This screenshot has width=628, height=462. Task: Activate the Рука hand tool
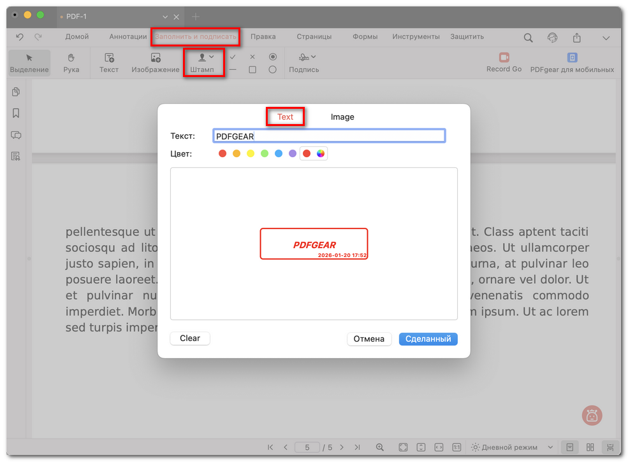71,63
